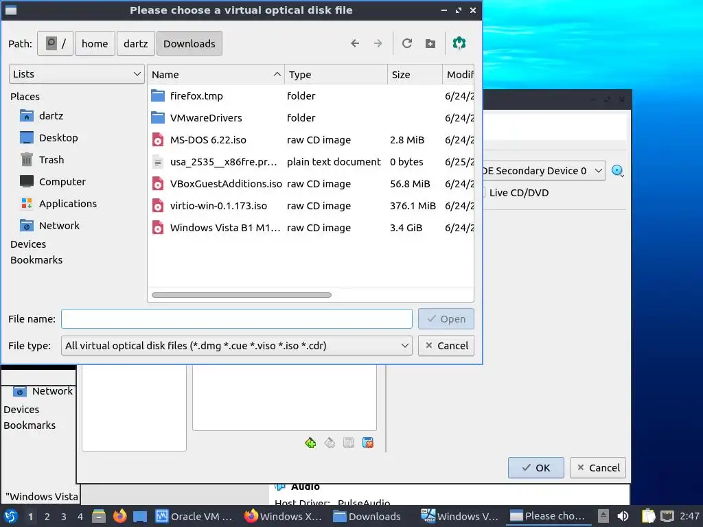Image resolution: width=703 pixels, height=527 pixels.
Task: Select the dartz path segment
Action: [136, 43]
